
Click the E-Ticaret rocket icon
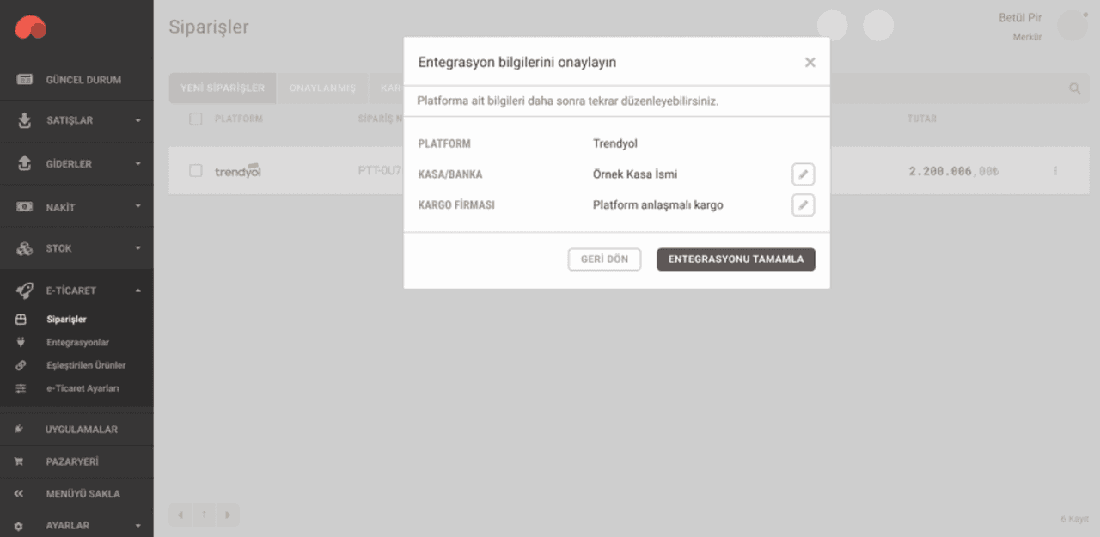click(x=25, y=290)
